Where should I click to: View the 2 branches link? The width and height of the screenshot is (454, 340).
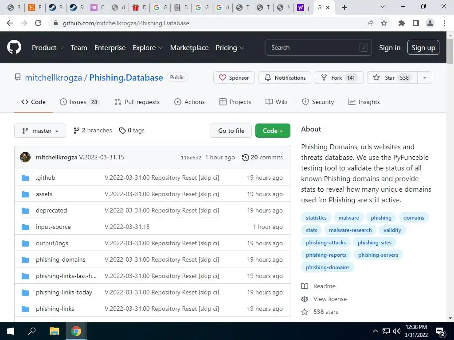pos(93,131)
